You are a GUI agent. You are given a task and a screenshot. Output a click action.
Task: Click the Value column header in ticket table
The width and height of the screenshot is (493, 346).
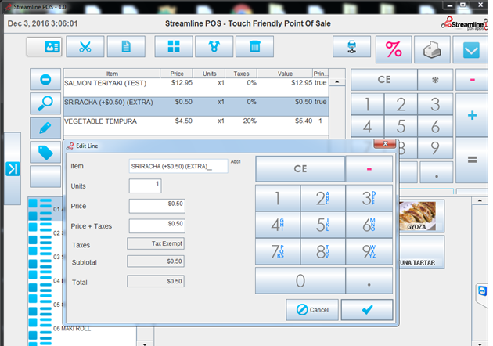[x=285, y=74]
